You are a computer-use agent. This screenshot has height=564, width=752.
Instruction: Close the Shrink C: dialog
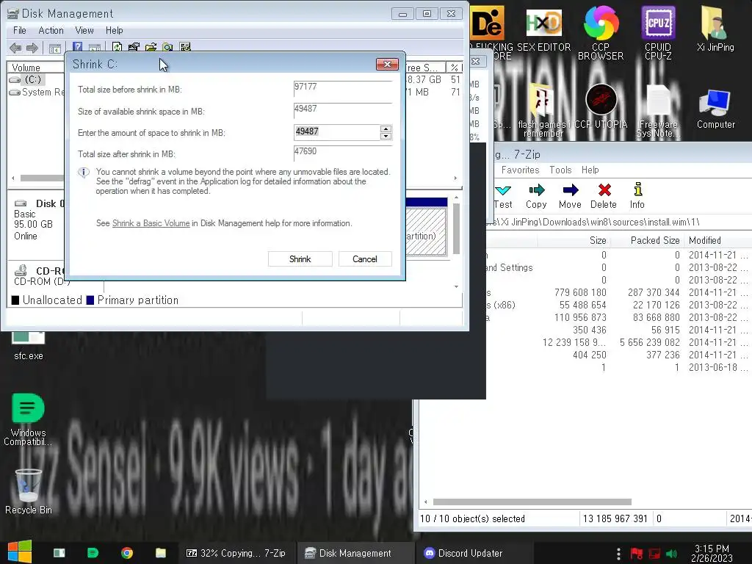pyautogui.click(x=388, y=65)
